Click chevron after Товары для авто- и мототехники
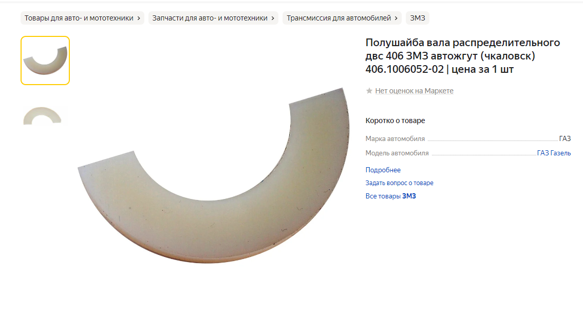This screenshot has height=321, width=583. pos(139,18)
